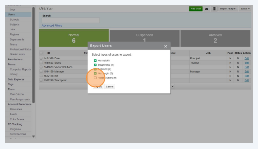Click Edit link for user Kiff
This screenshot has width=258, height=149.
(247, 76)
